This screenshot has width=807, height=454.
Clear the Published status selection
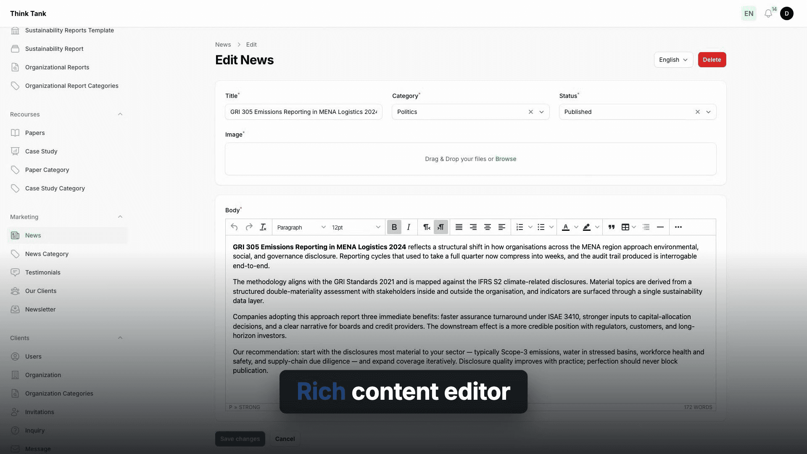click(x=698, y=112)
